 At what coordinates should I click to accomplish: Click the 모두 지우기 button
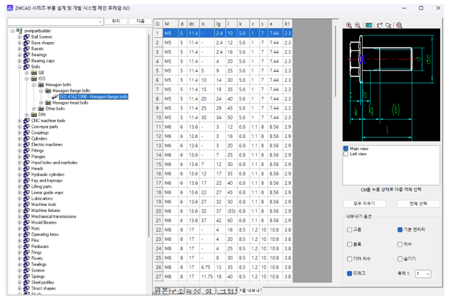coord(364,203)
